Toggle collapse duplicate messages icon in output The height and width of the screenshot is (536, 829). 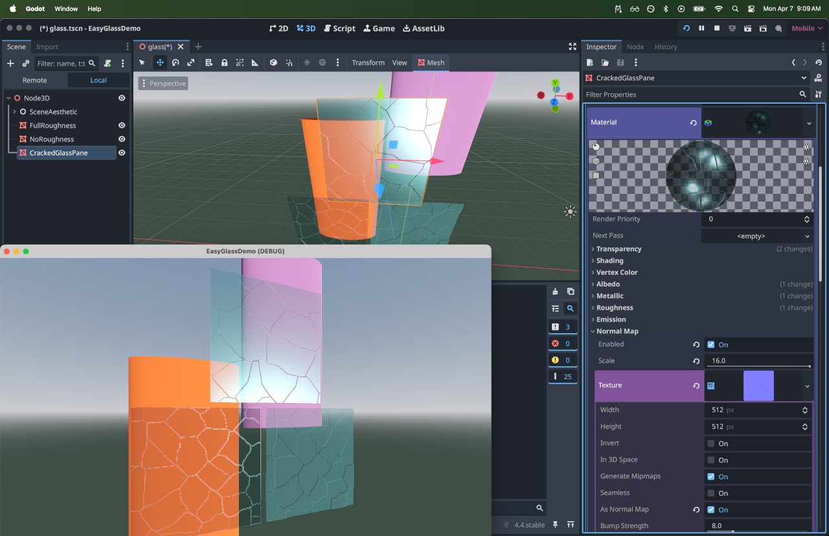(555, 309)
